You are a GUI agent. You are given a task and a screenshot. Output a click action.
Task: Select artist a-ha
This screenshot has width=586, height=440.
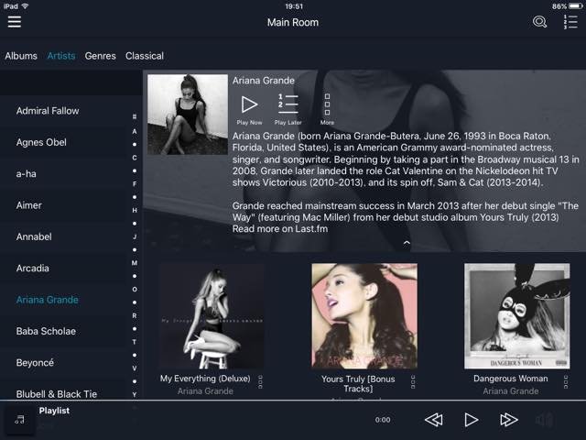(63, 173)
